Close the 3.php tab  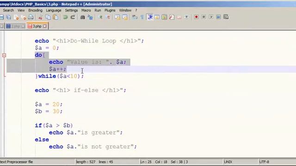click(44, 26)
